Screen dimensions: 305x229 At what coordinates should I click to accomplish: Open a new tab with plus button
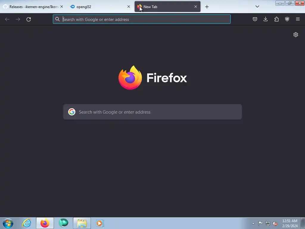coord(207,7)
